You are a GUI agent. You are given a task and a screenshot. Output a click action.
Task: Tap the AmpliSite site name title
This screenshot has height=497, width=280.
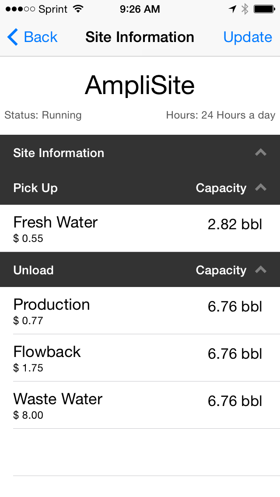140,85
